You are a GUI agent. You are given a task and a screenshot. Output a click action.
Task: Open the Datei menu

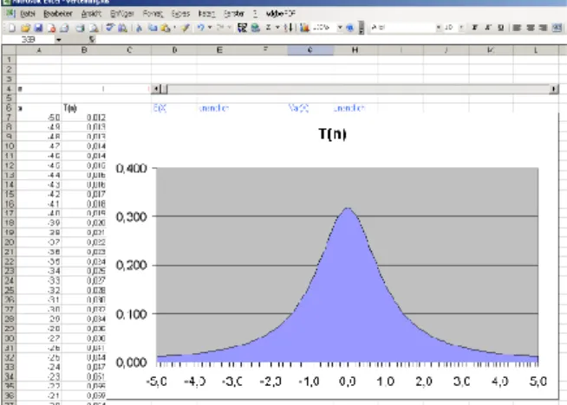click(x=28, y=14)
